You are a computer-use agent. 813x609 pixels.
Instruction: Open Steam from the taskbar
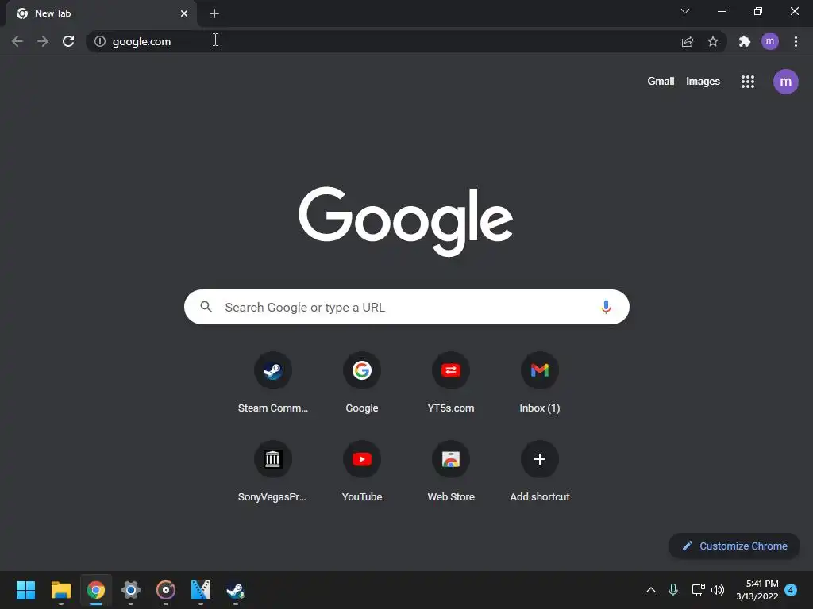(235, 590)
